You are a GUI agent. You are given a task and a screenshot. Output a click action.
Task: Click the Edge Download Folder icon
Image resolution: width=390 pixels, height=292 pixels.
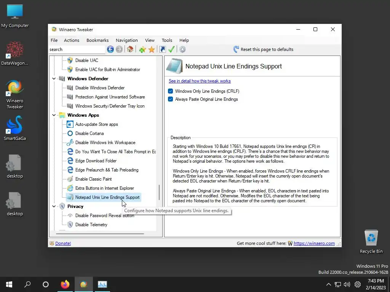[70, 161]
